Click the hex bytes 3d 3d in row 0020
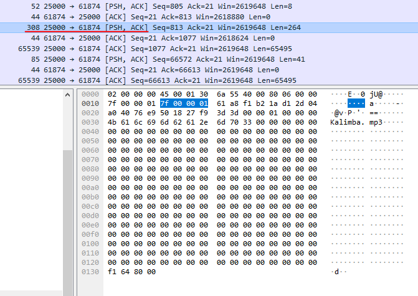The image size is (418, 296). click(227, 113)
